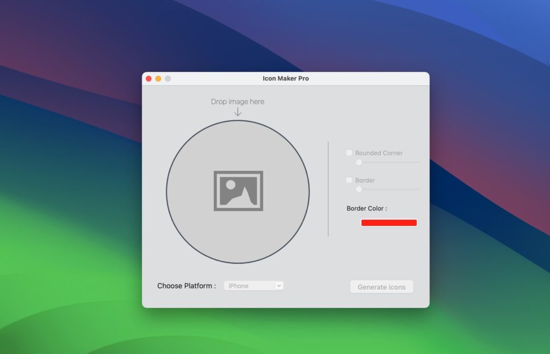Open the red Border Color swatch
The width and height of the screenshot is (550, 354).
389,222
